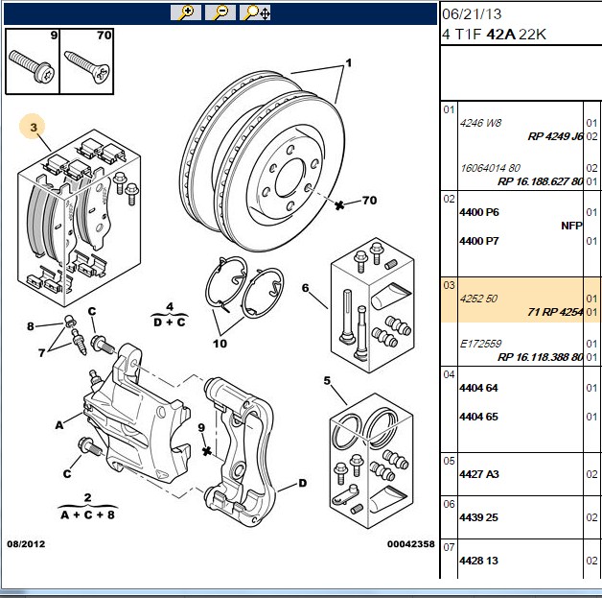Select part number 4428 13
Viewport: 602px width, 598px height.
click(x=478, y=561)
